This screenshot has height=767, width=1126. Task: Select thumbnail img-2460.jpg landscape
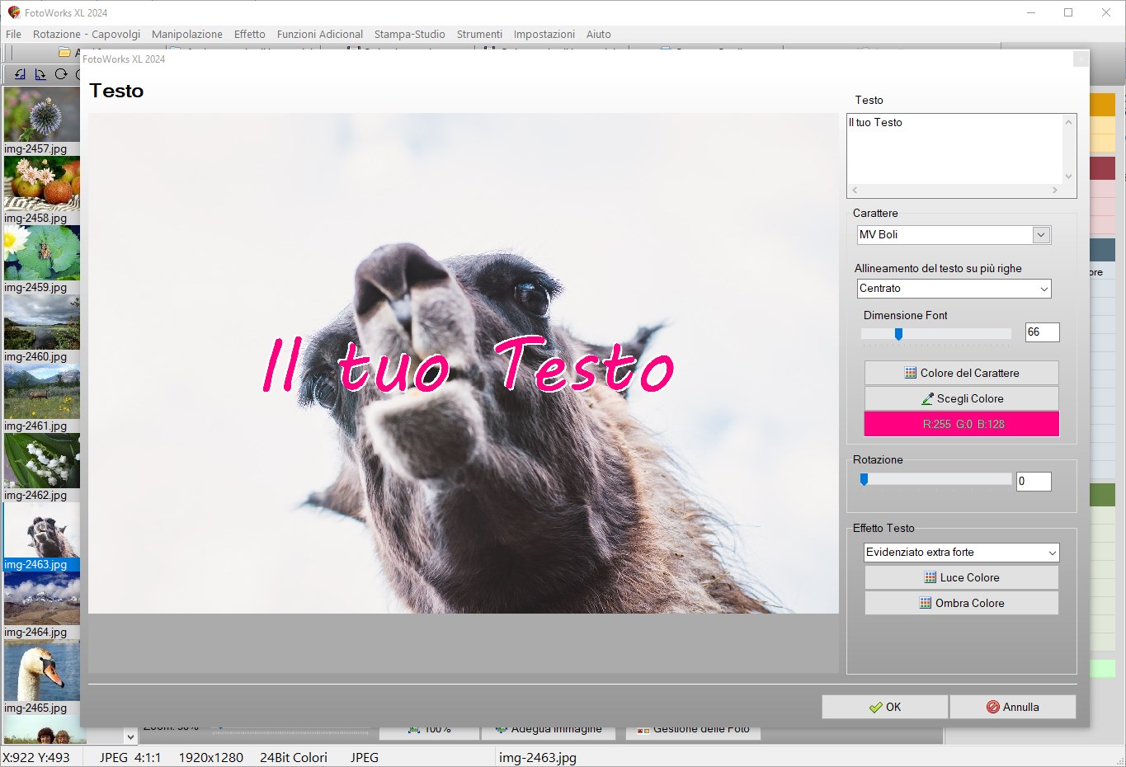point(41,322)
